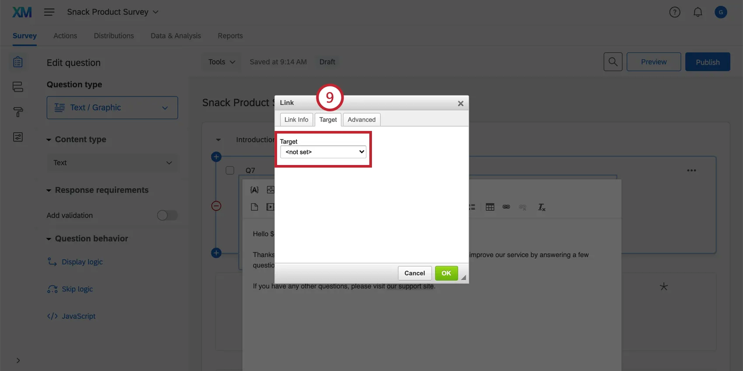Stay on the Survey tab
Image resolution: width=743 pixels, height=371 pixels.
coord(24,36)
